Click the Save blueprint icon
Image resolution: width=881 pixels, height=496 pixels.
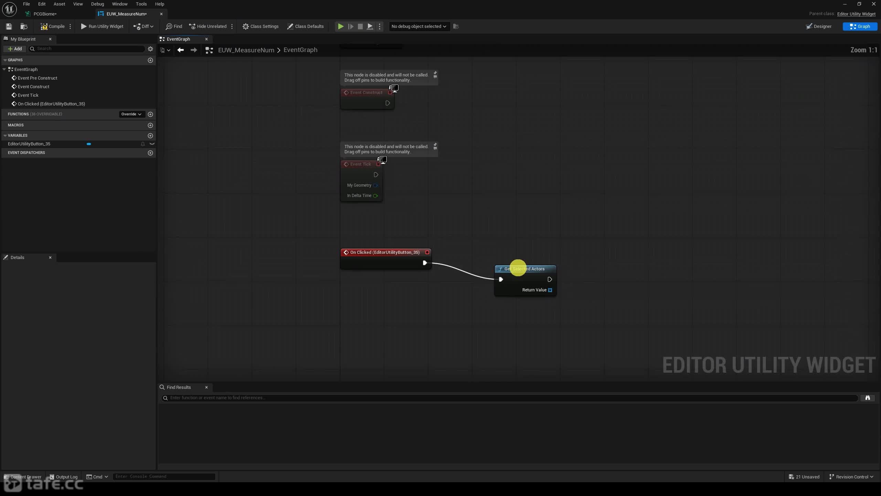[x=9, y=26]
